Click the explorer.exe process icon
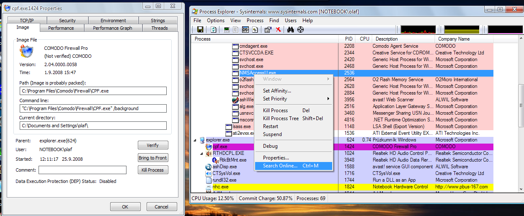Screen dimensions: 524x216 pyautogui.click(x=202, y=140)
